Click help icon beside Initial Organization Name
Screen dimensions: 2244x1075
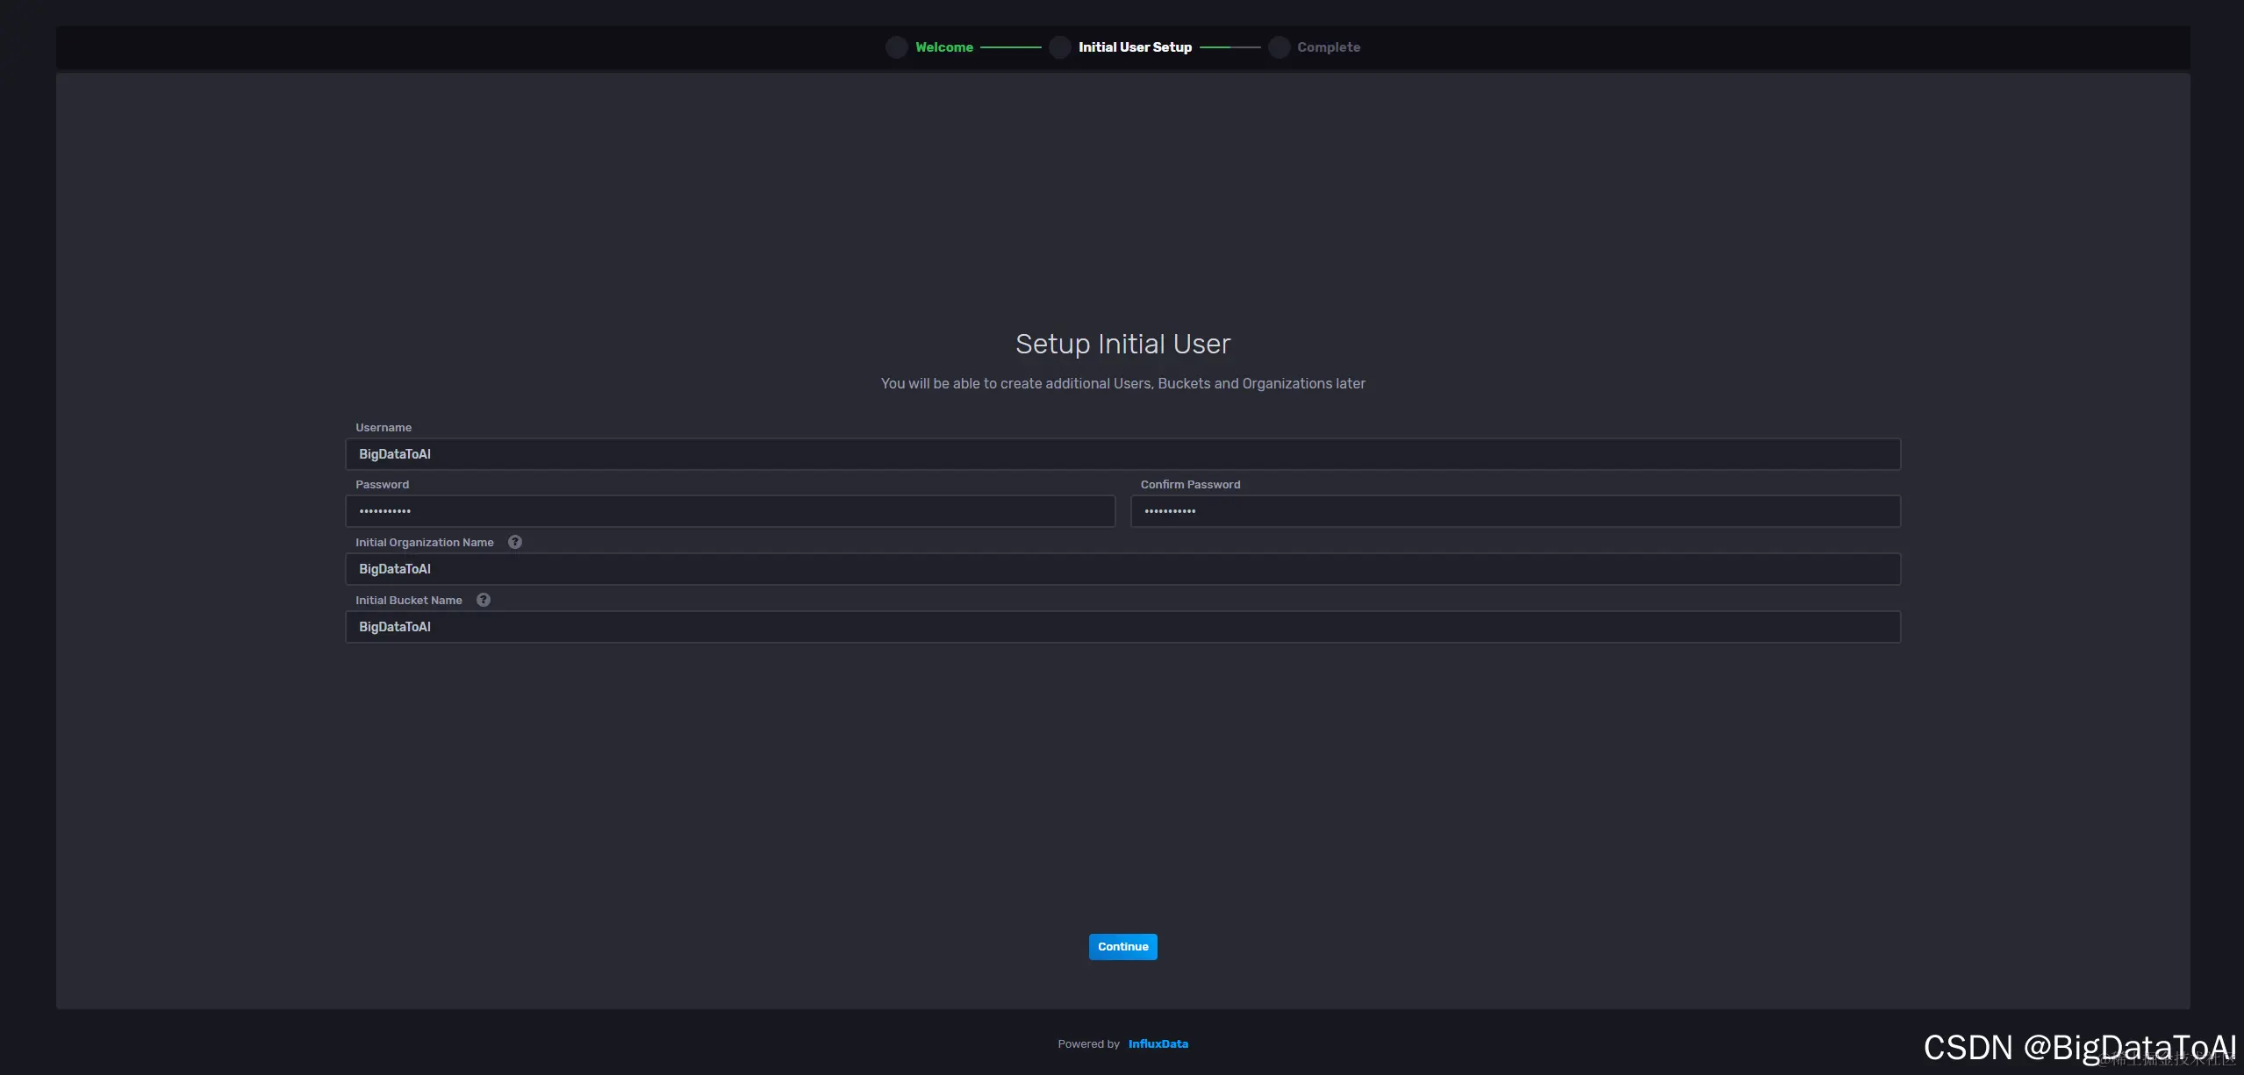[515, 542]
